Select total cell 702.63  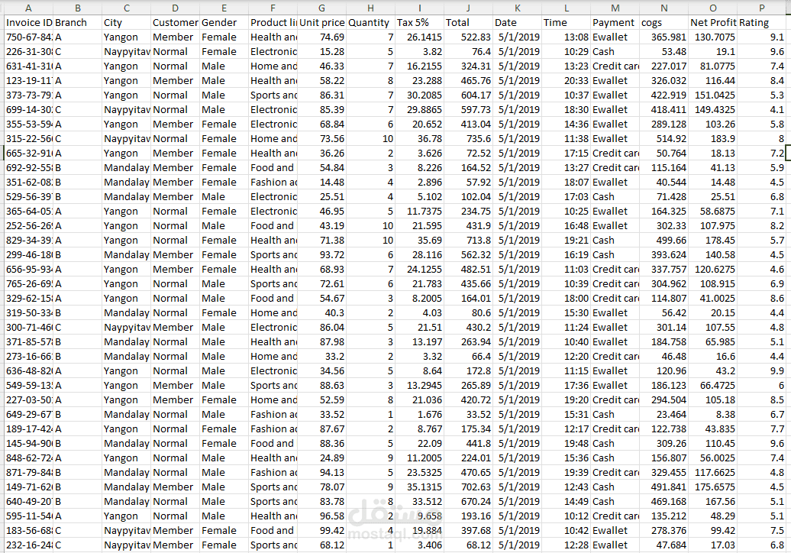[468, 487]
